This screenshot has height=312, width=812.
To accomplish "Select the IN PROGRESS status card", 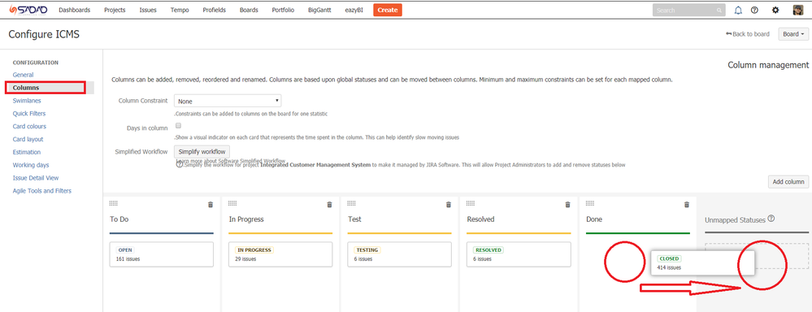I will [280, 254].
